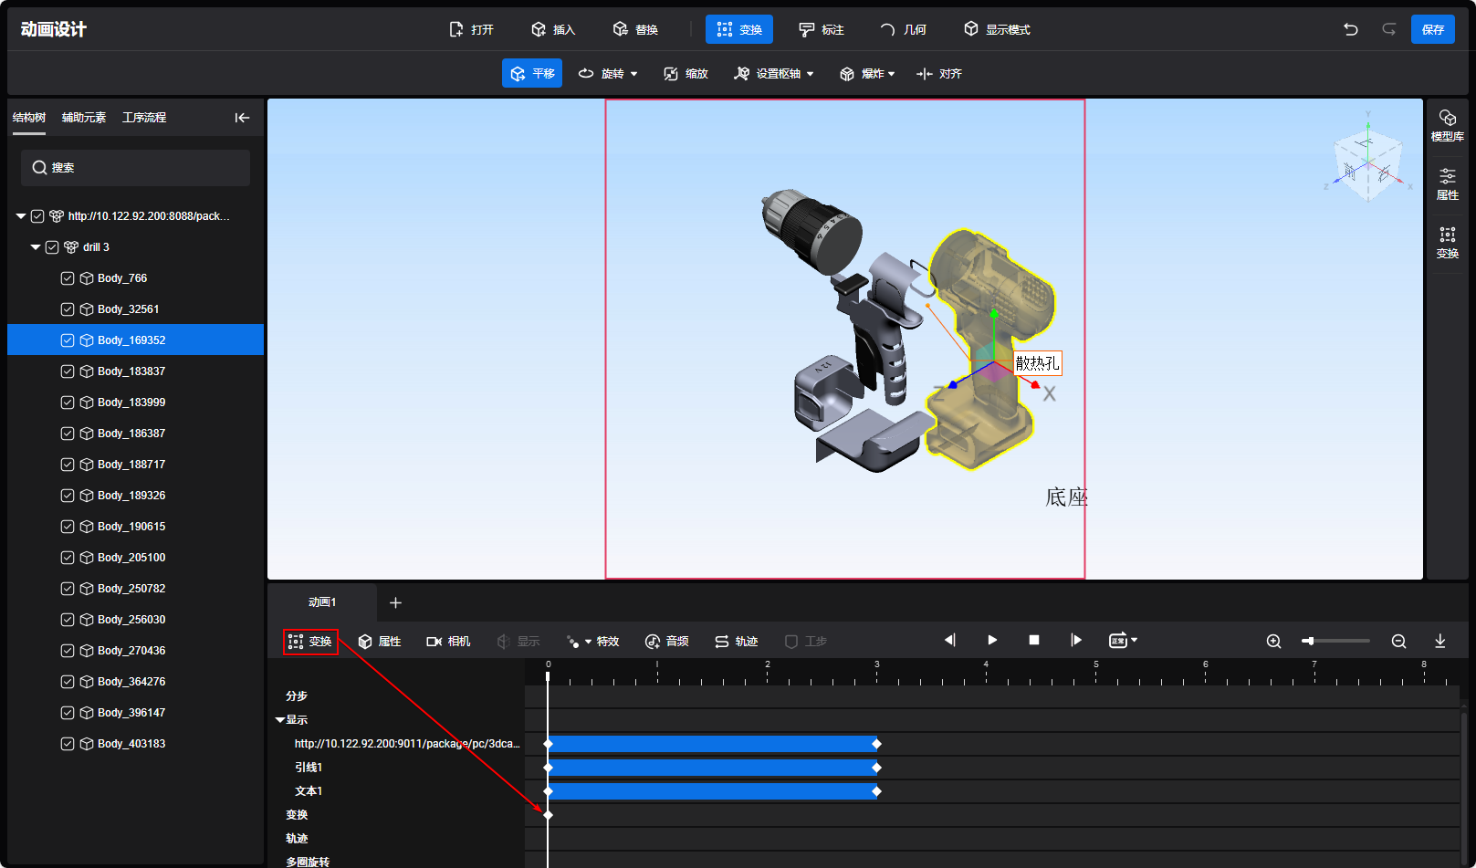
Task: Click the 对齐 align tool
Action: pyautogui.click(x=938, y=74)
